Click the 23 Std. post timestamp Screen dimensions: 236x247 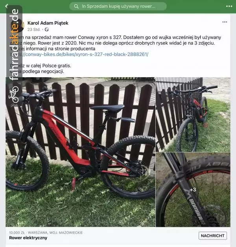(34, 30)
